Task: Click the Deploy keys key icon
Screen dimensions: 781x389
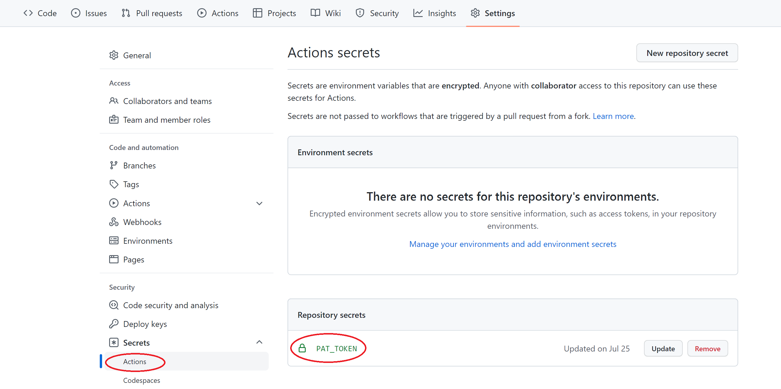Action: coord(114,324)
